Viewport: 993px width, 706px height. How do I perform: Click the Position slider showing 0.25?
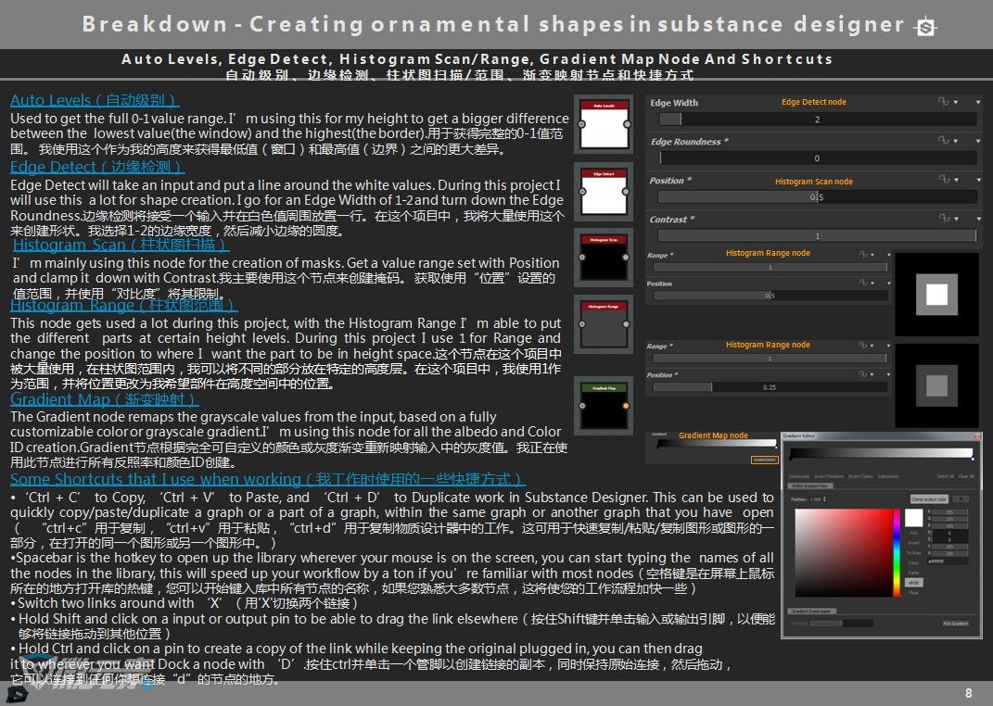tap(770, 387)
